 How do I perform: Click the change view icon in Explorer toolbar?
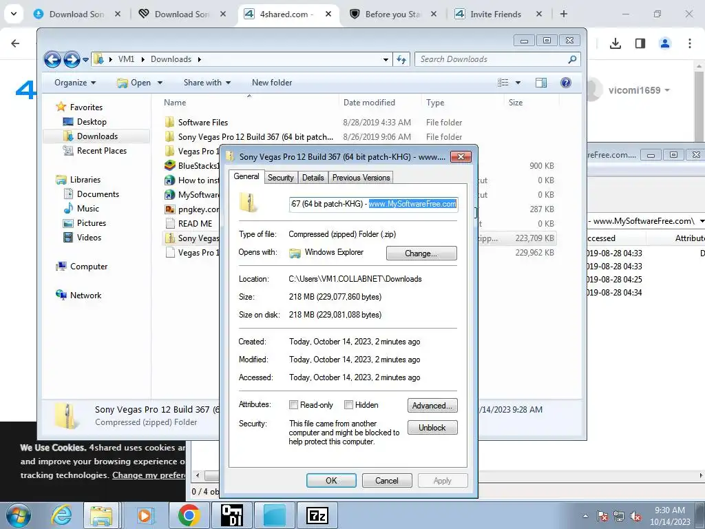[503, 83]
